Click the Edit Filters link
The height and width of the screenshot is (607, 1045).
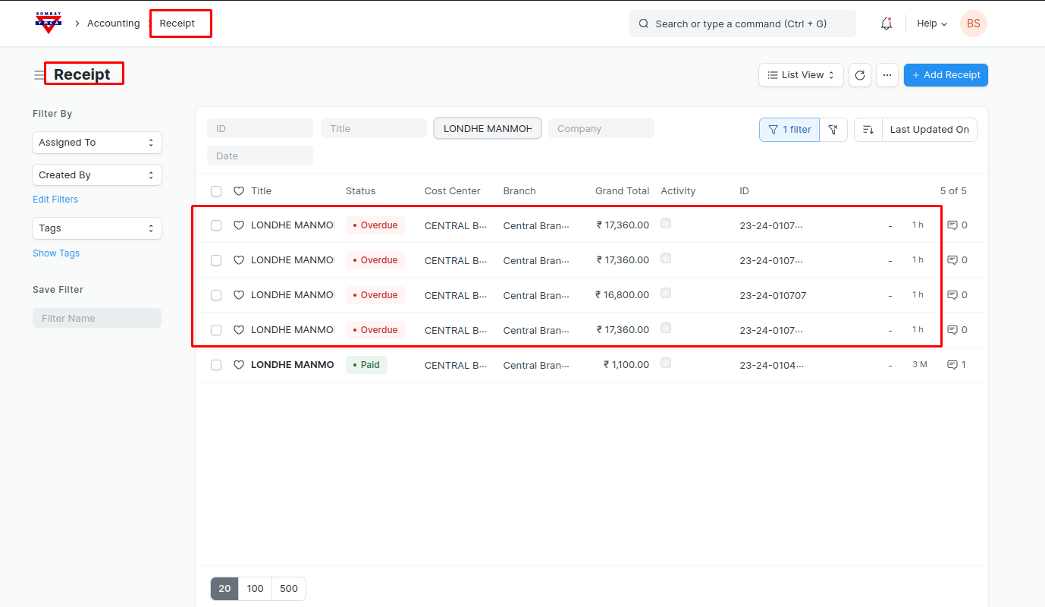tap(55, 200)
